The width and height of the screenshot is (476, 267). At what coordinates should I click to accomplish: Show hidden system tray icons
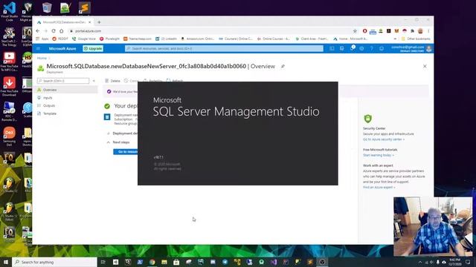(x=420, y=262)
